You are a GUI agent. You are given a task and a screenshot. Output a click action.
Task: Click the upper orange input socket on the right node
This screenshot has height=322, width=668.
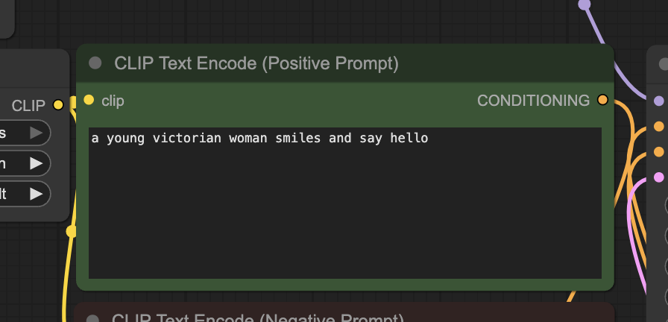(x=658, y=127)
